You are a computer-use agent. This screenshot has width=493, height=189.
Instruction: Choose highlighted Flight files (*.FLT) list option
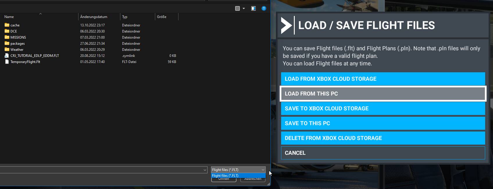[238, 176]
